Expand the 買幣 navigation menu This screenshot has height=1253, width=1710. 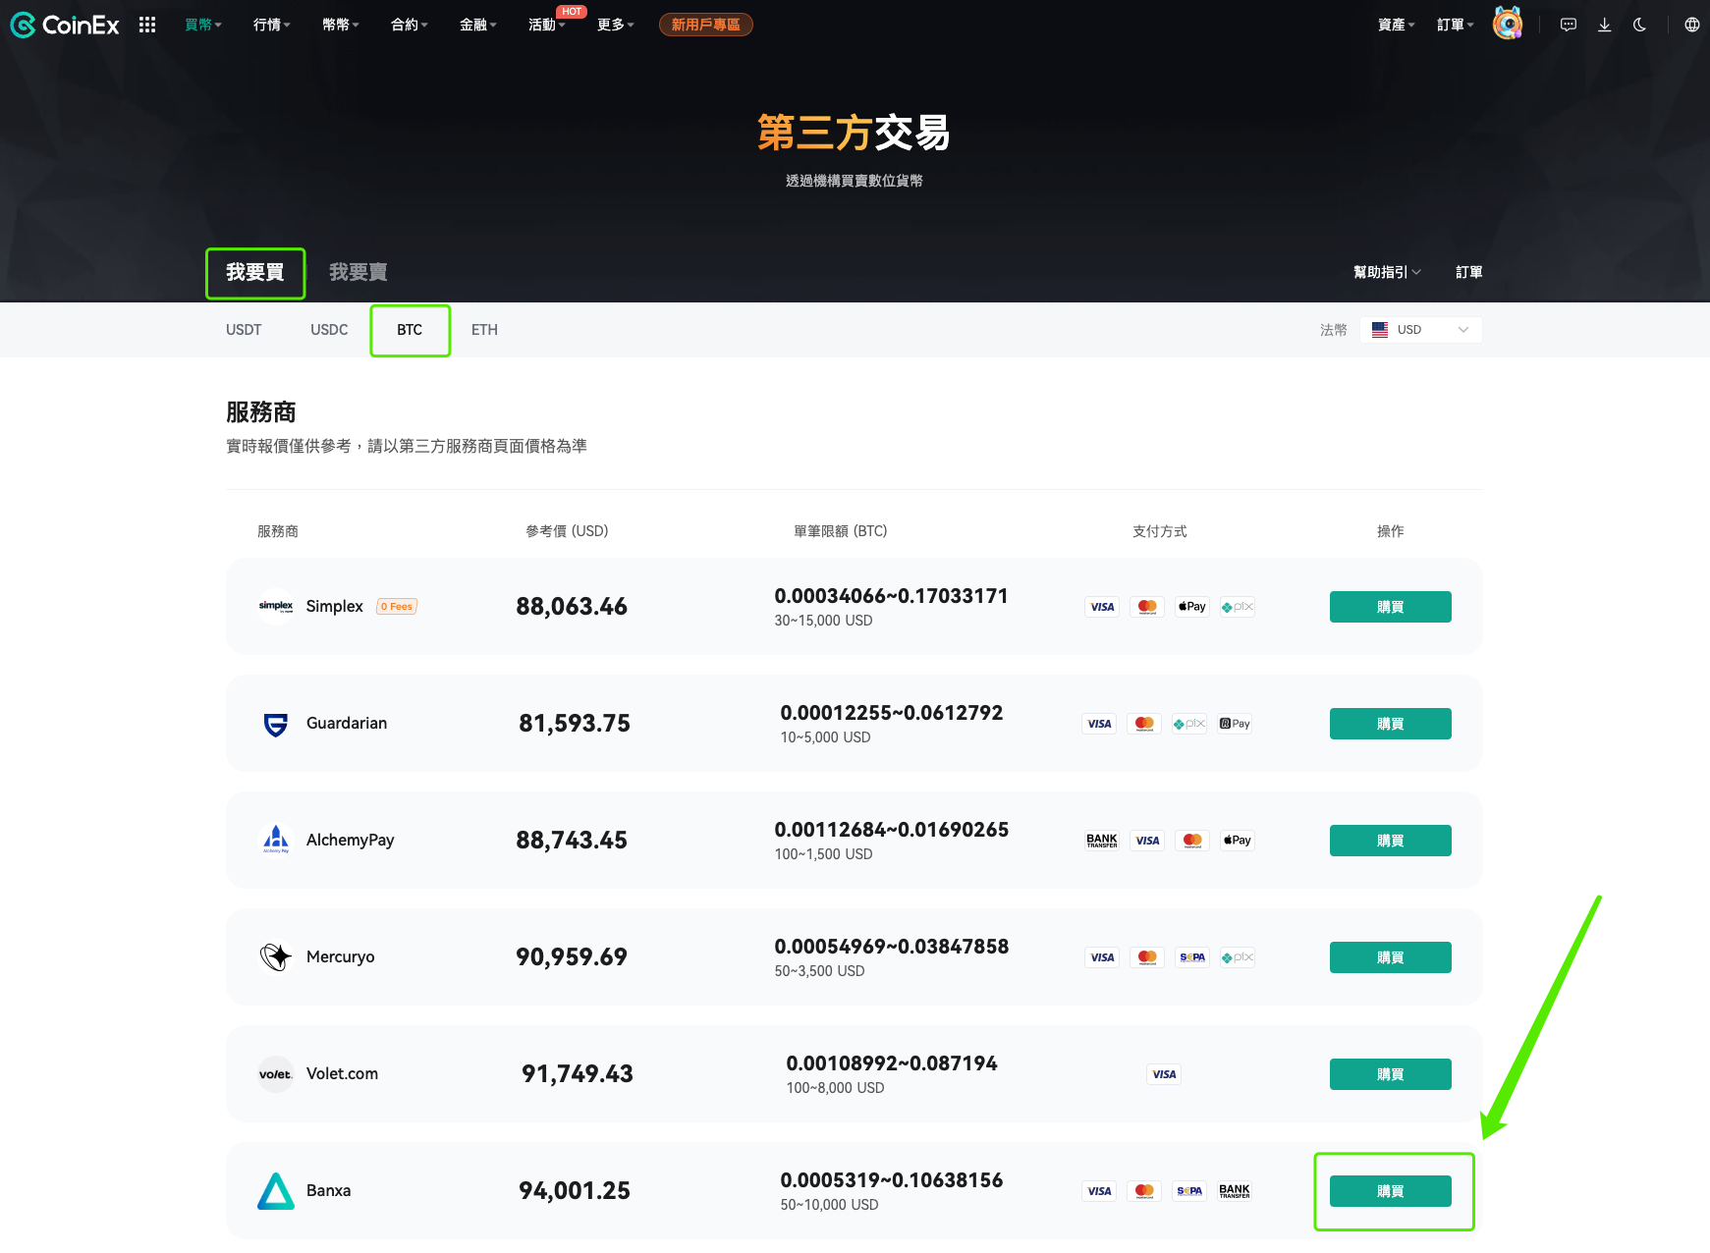tap(203, 25)
